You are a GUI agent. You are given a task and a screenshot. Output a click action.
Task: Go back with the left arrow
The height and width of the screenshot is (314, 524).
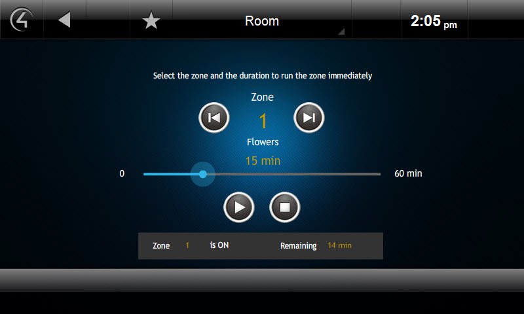tap(64, 20)
